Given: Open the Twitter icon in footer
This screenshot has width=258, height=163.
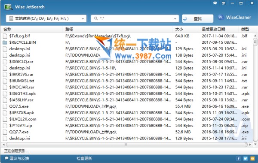Looking at the screenshot, I should tap(246, 158).
